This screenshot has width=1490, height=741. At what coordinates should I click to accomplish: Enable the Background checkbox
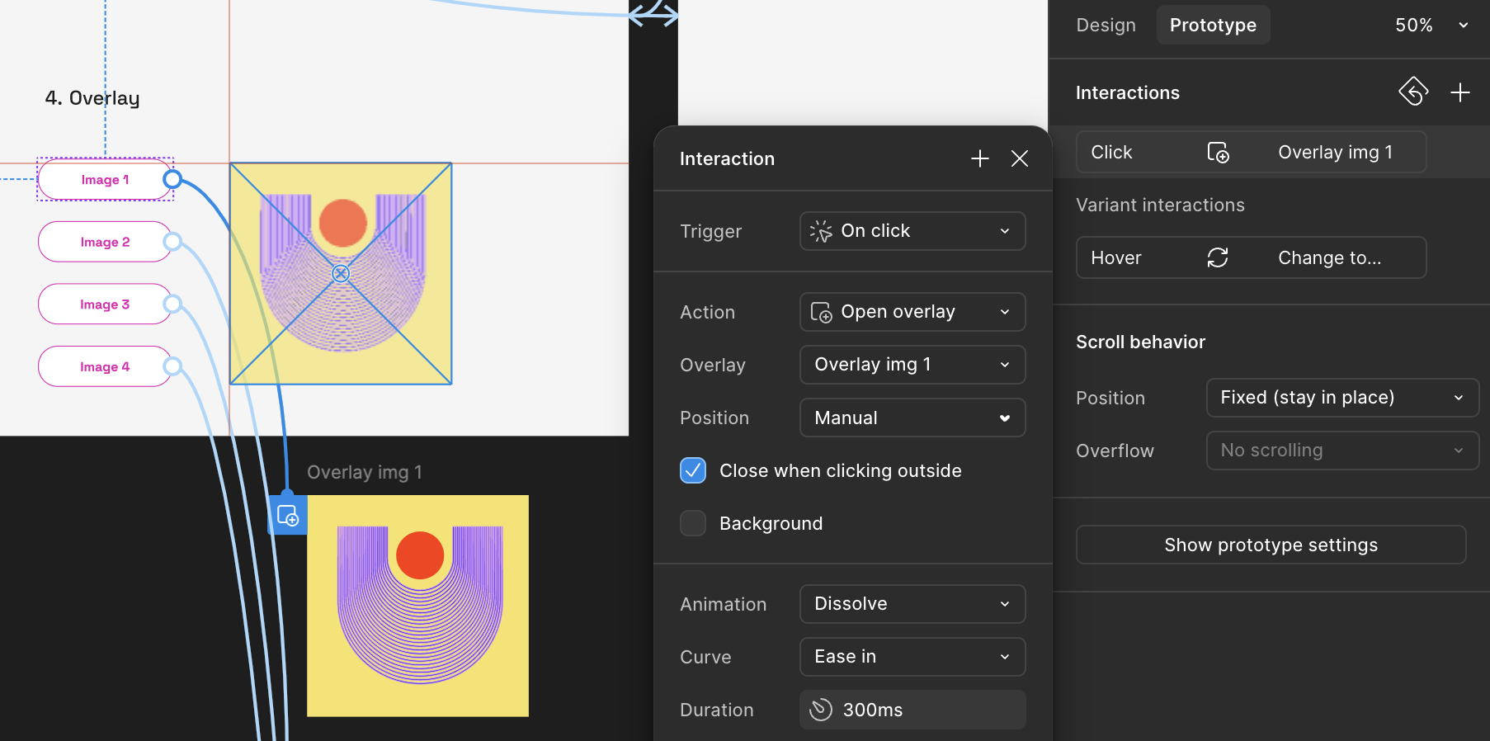pyautogui.click(x=693, y=523)
